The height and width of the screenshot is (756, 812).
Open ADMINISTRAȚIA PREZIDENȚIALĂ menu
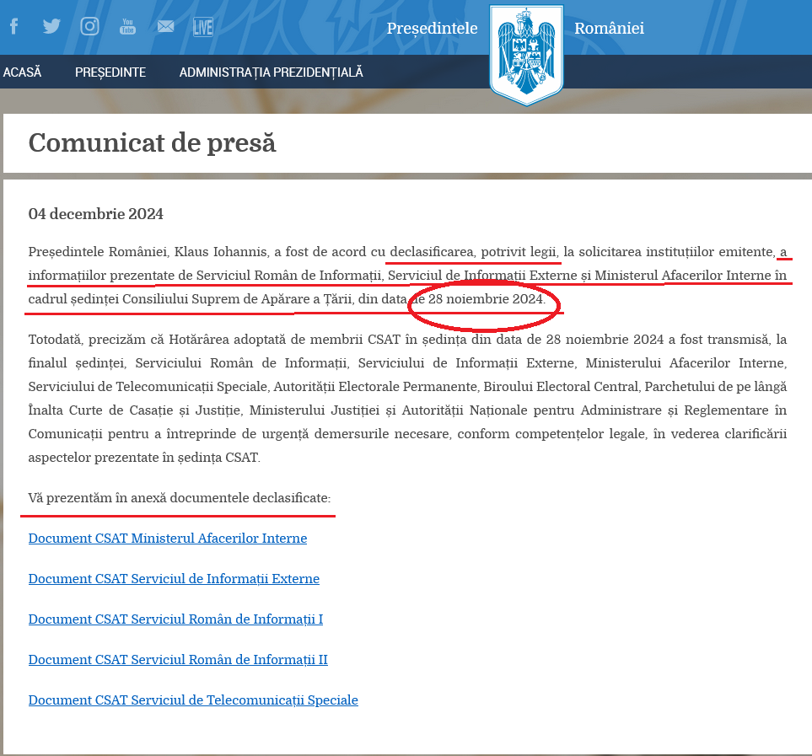click(x=271, y=72)
